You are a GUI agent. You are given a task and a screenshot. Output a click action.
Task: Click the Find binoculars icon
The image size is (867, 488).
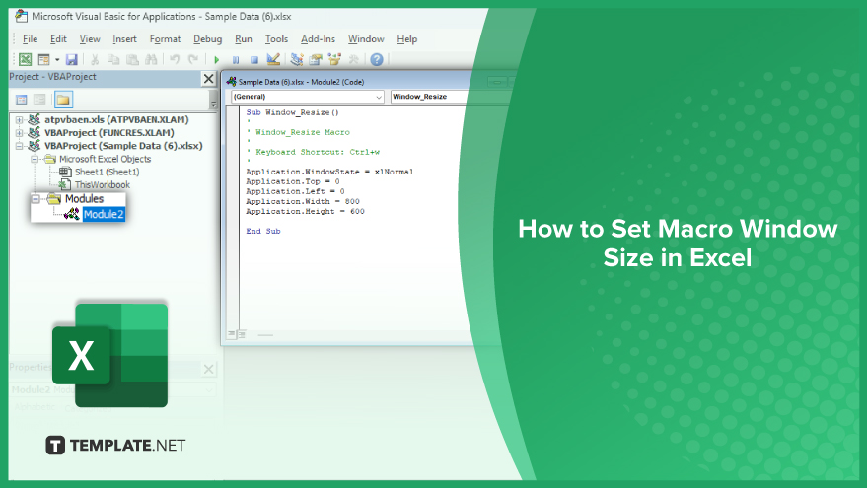(x=150, y=60)
